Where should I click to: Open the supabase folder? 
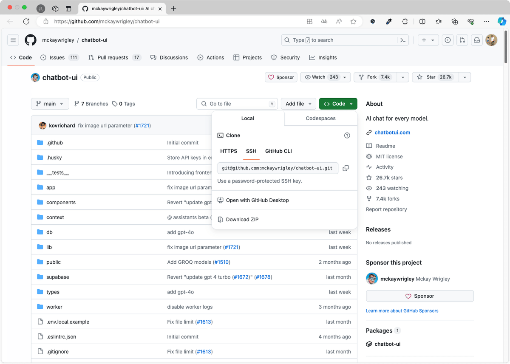click(x=57, y=277)
